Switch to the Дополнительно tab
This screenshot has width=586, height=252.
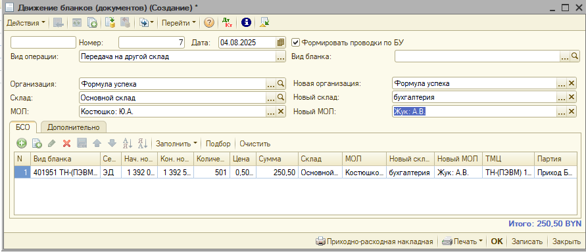pyautogui.click(x=73, y=127)
